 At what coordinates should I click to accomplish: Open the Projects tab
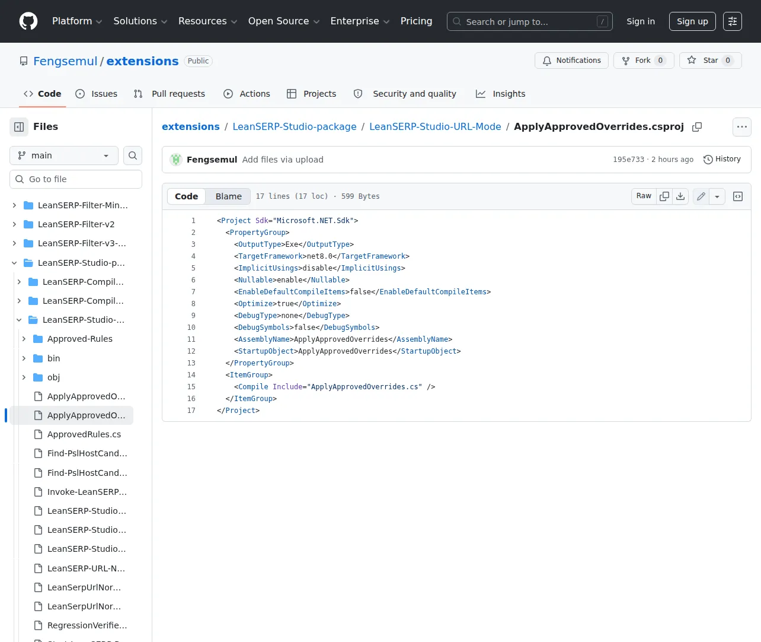(x=311, y=94)
